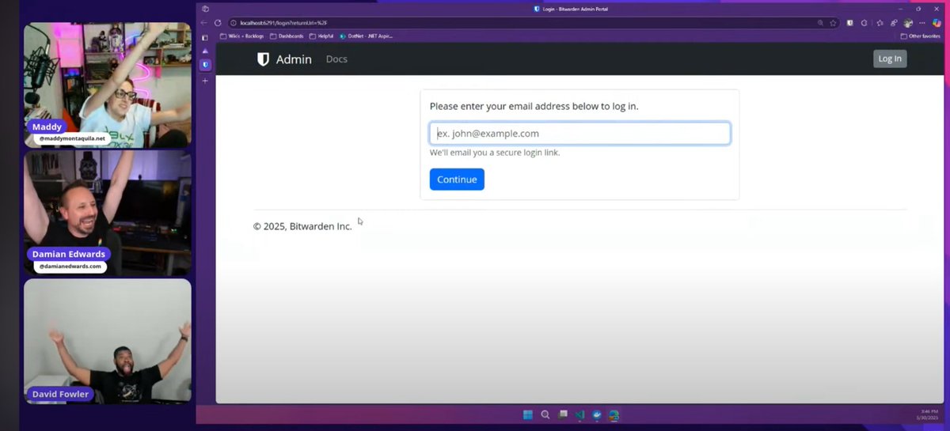Open Visual Studio Code from taskbar
This screenshot has height=431, width=950.
point(579,414)
